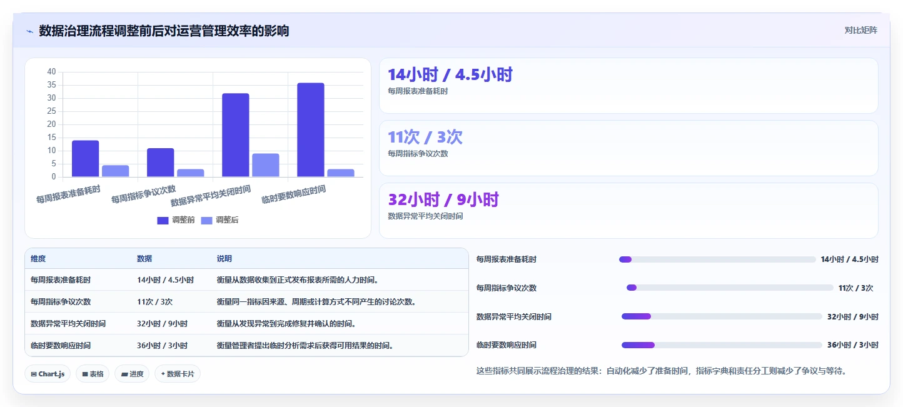903x407 pixels.
Task: Click the 调整后 bar for 每周指标争议次数
Action: click(191, 173)
